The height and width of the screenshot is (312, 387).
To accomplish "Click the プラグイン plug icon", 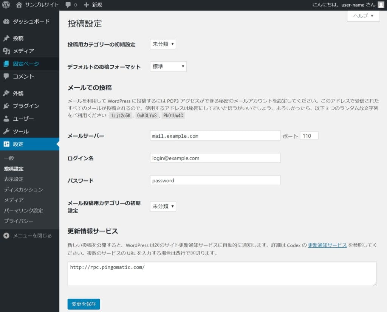I will coord(6,106).
